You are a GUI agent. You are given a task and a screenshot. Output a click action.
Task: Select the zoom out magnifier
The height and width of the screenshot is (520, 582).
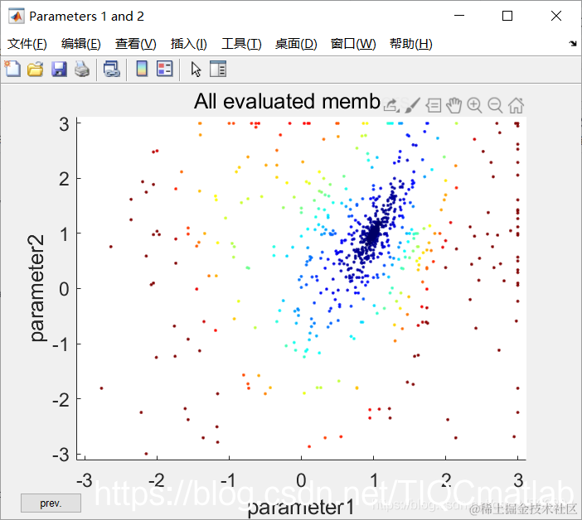point(495,105)
